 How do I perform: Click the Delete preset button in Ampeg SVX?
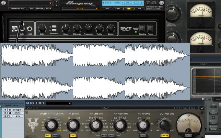click(x=48, y=9)
